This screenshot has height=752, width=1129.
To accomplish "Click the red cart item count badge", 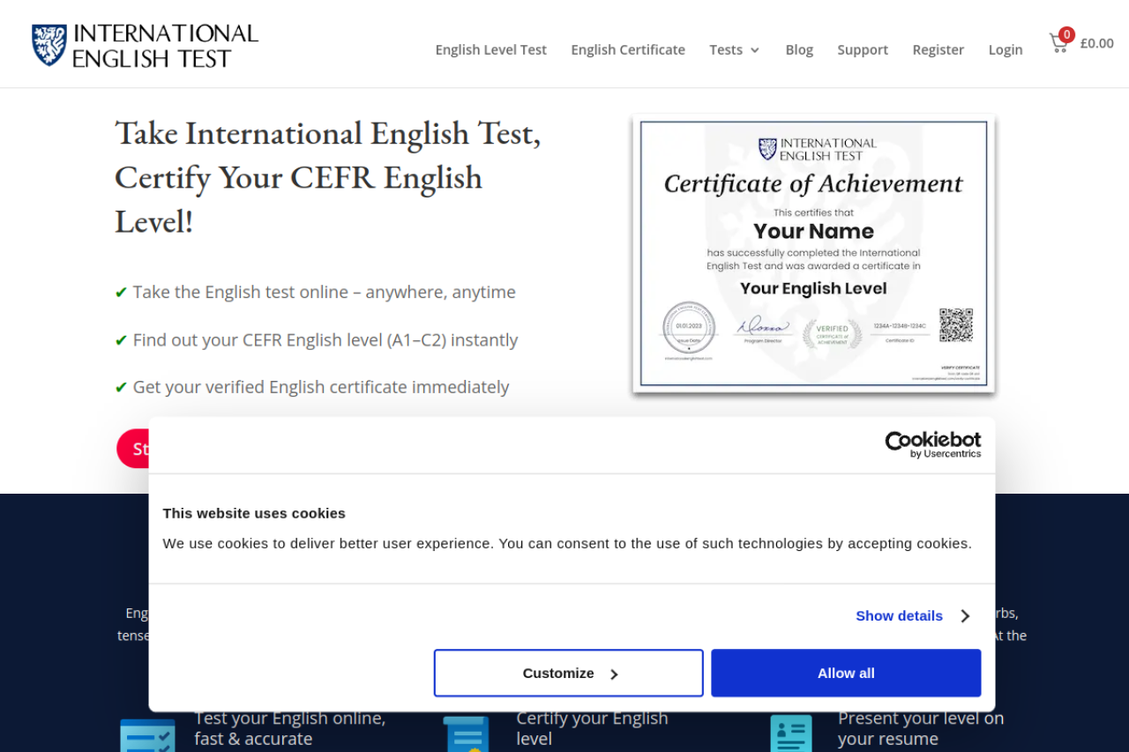I will coord(1066,35).
